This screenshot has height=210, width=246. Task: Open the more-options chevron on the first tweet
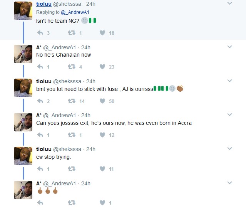pyautogui.click(x=230, y=3)
